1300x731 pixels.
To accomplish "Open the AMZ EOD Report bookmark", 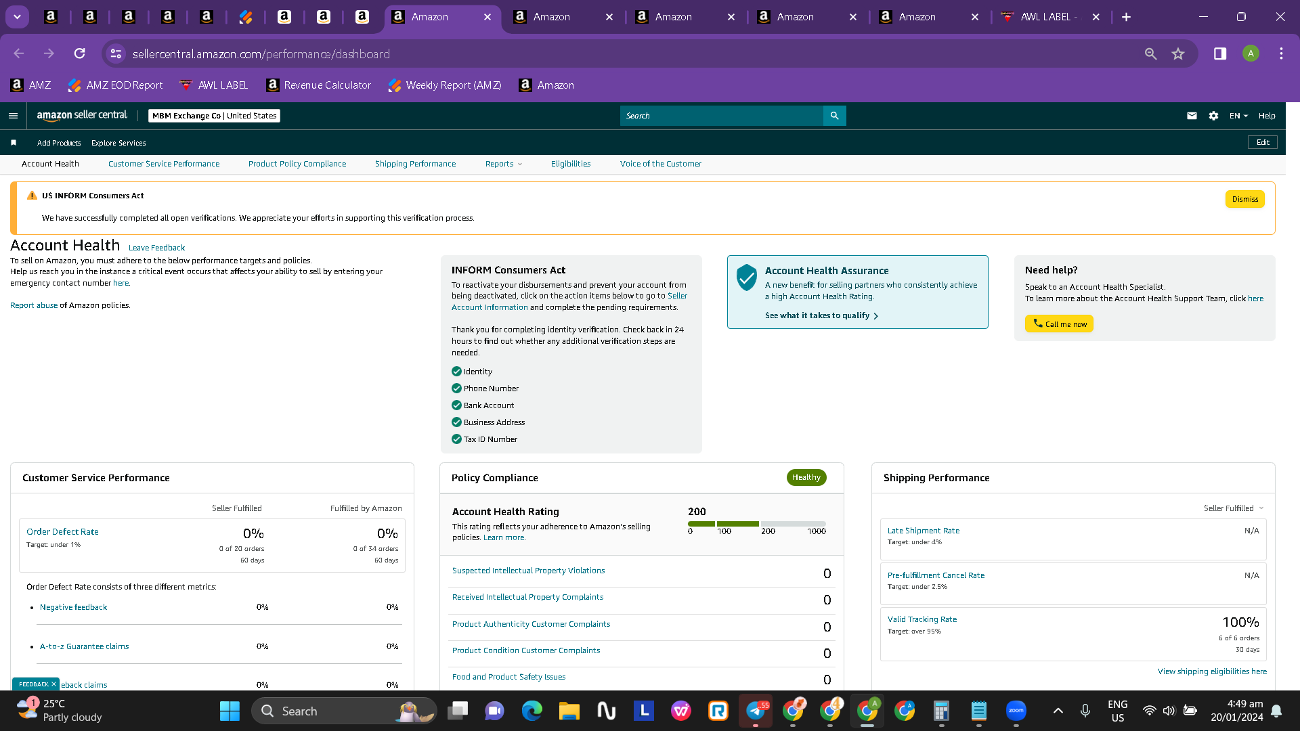I will [x=116, y=85].
